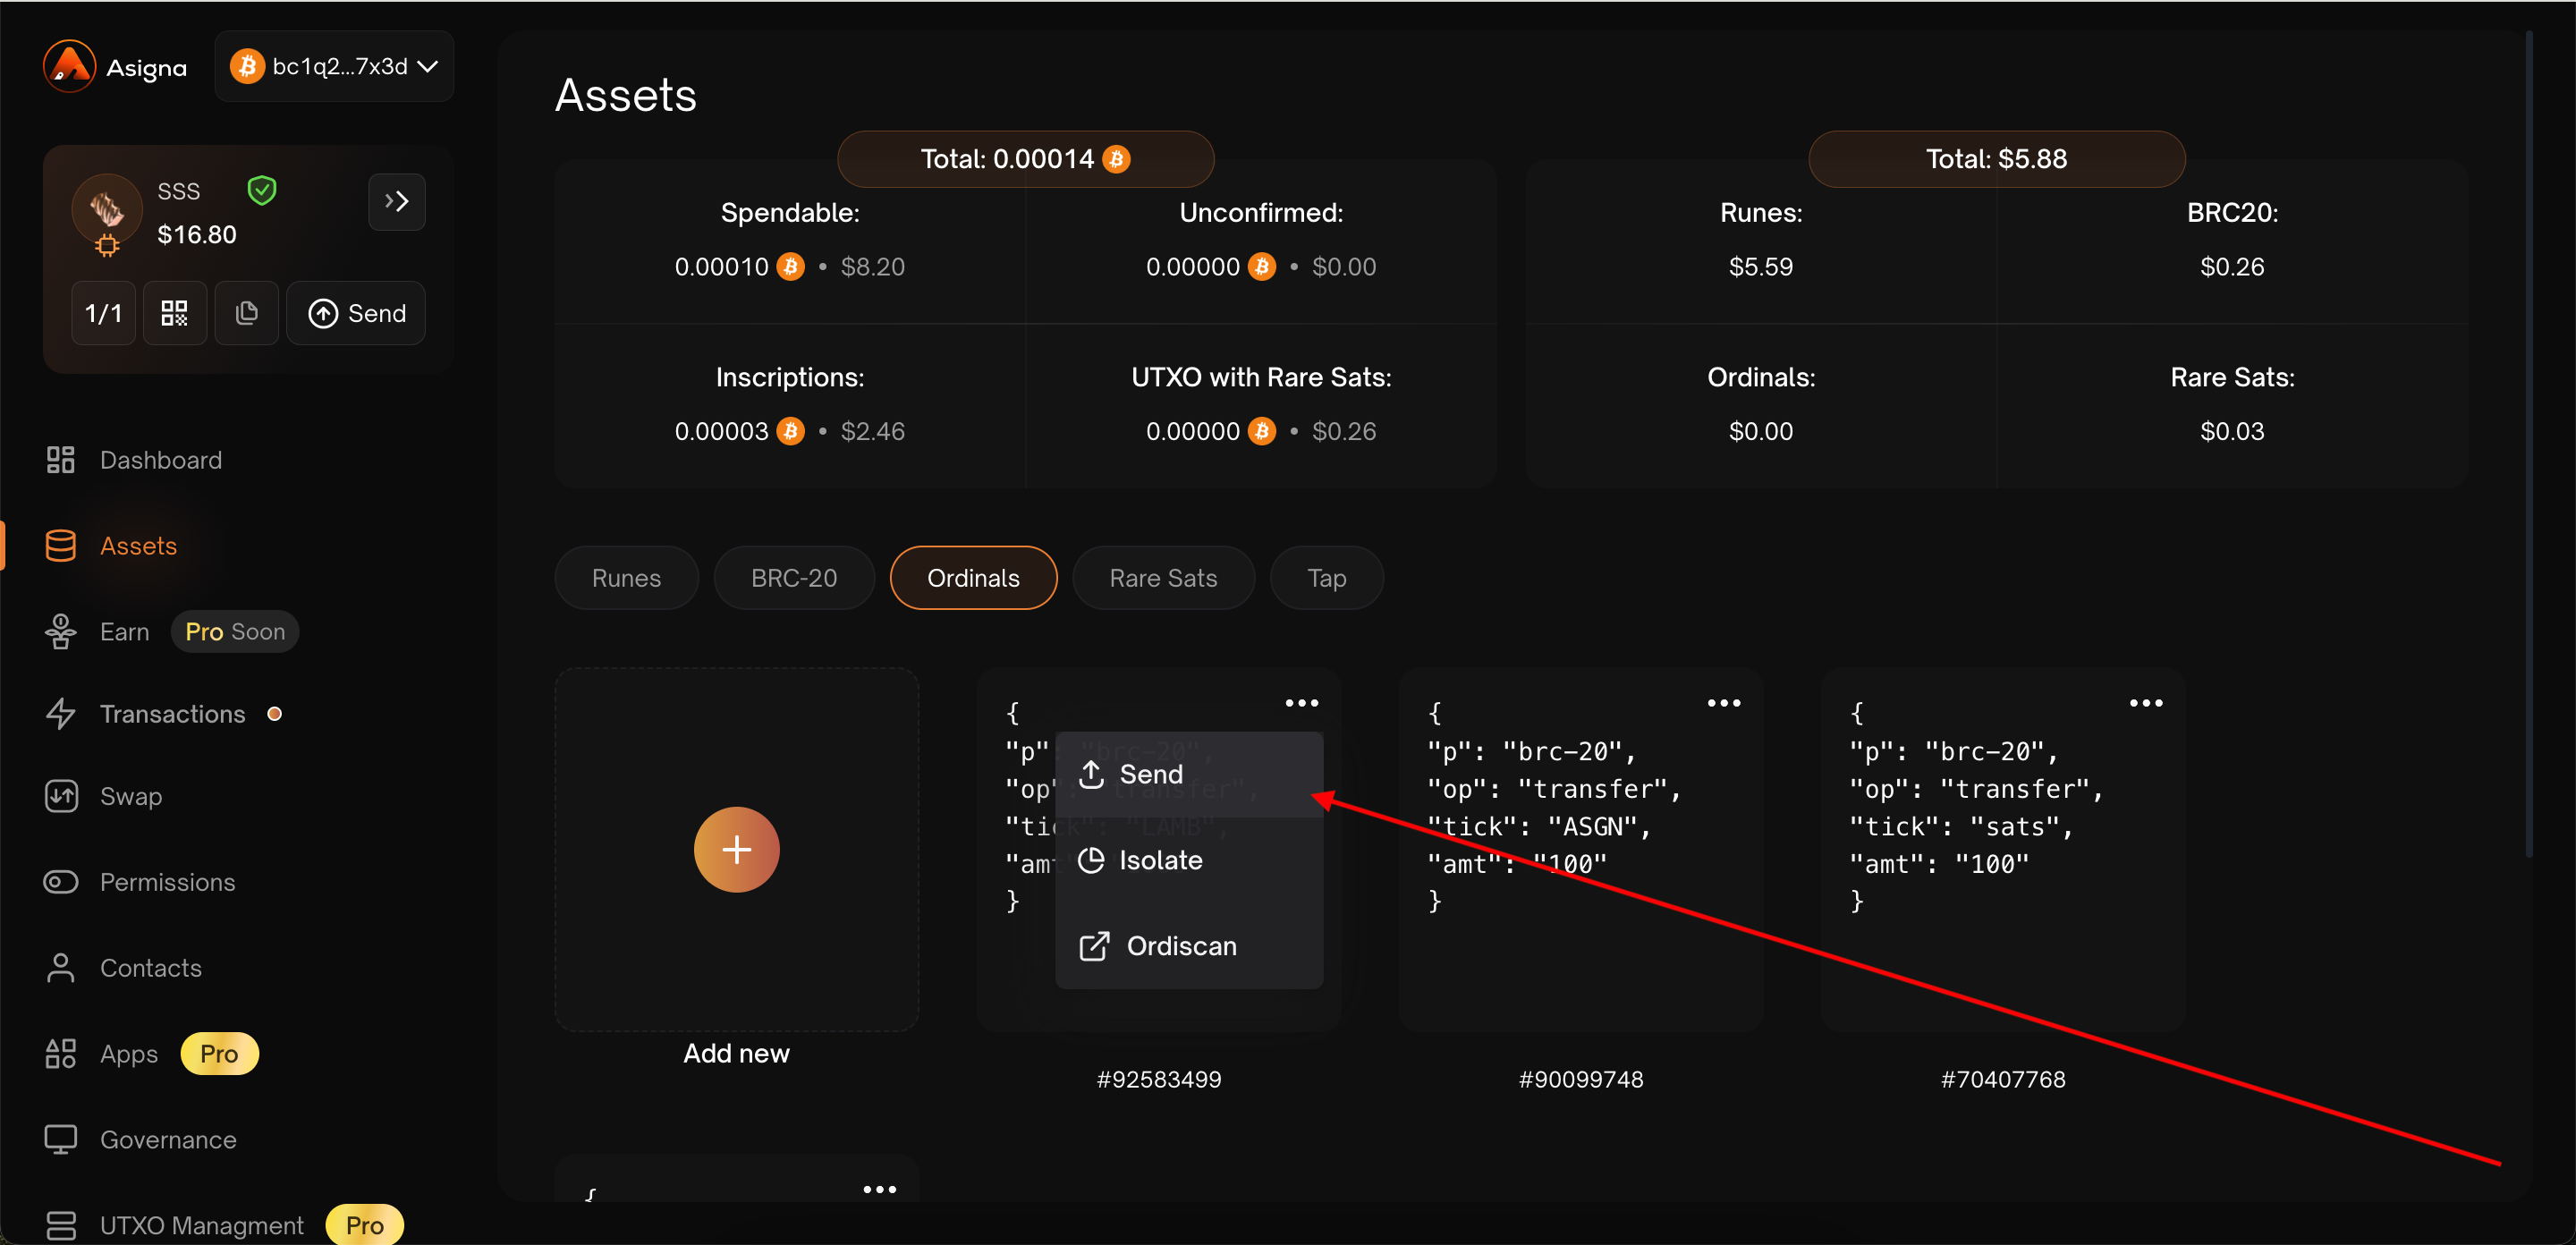Switch to the Rare Sats tab
This screenshot has width=2576, height=1245.
[x=1162, y=578]
